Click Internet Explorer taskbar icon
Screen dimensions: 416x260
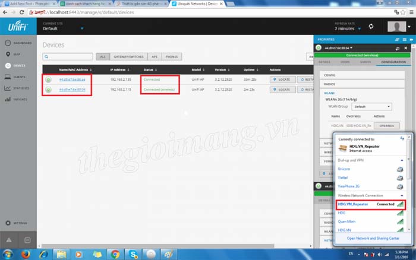[43, 255]
